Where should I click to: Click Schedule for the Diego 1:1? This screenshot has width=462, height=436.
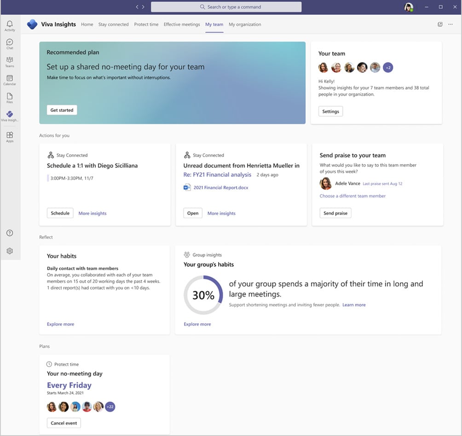point(60,213)
